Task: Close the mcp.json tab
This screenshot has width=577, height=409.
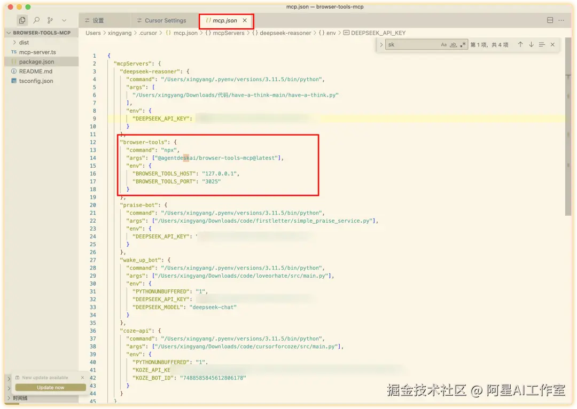Action: 245,21
